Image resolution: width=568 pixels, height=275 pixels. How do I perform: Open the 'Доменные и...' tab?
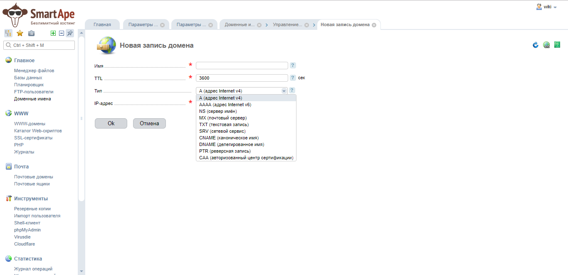(x=240, y=24)
